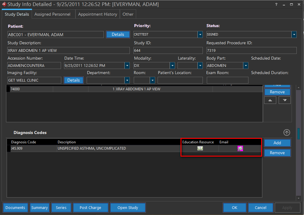Move the procedure row down with the triangle button
Screen dimensions: 304x215
[284, 100]
